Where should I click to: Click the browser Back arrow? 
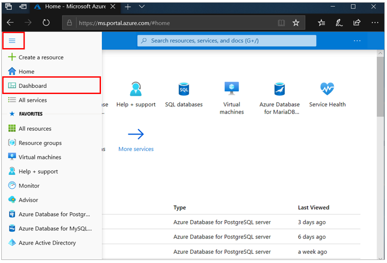[10, 23]
